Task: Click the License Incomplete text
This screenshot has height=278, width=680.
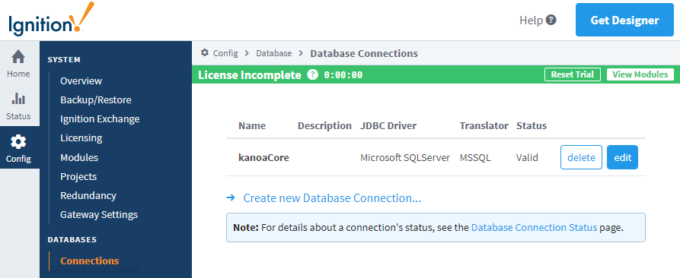Action: click(x=249, y=74)
